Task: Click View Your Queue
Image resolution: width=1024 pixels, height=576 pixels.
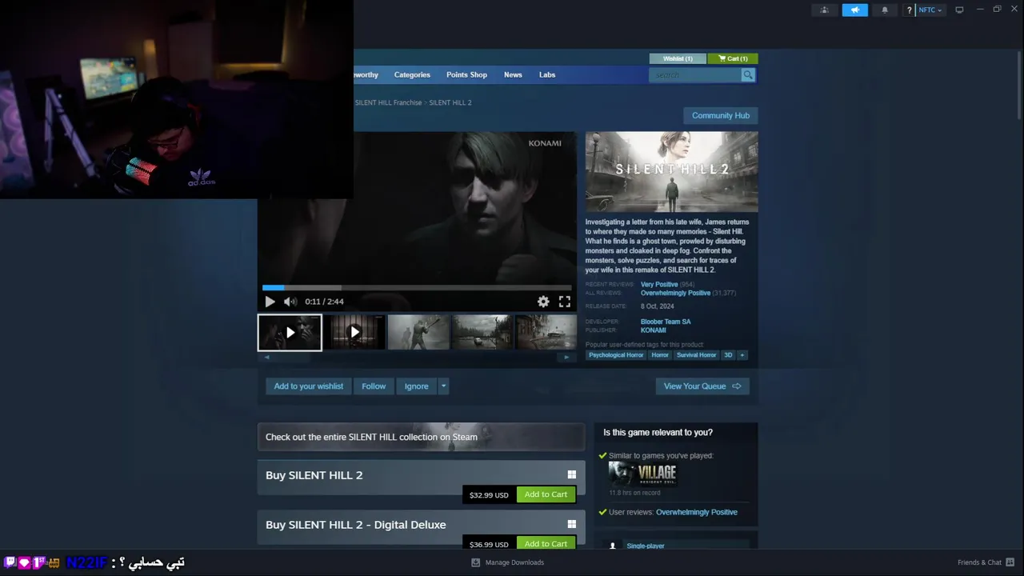Action: pyautogui.click(x=702, y=386)
